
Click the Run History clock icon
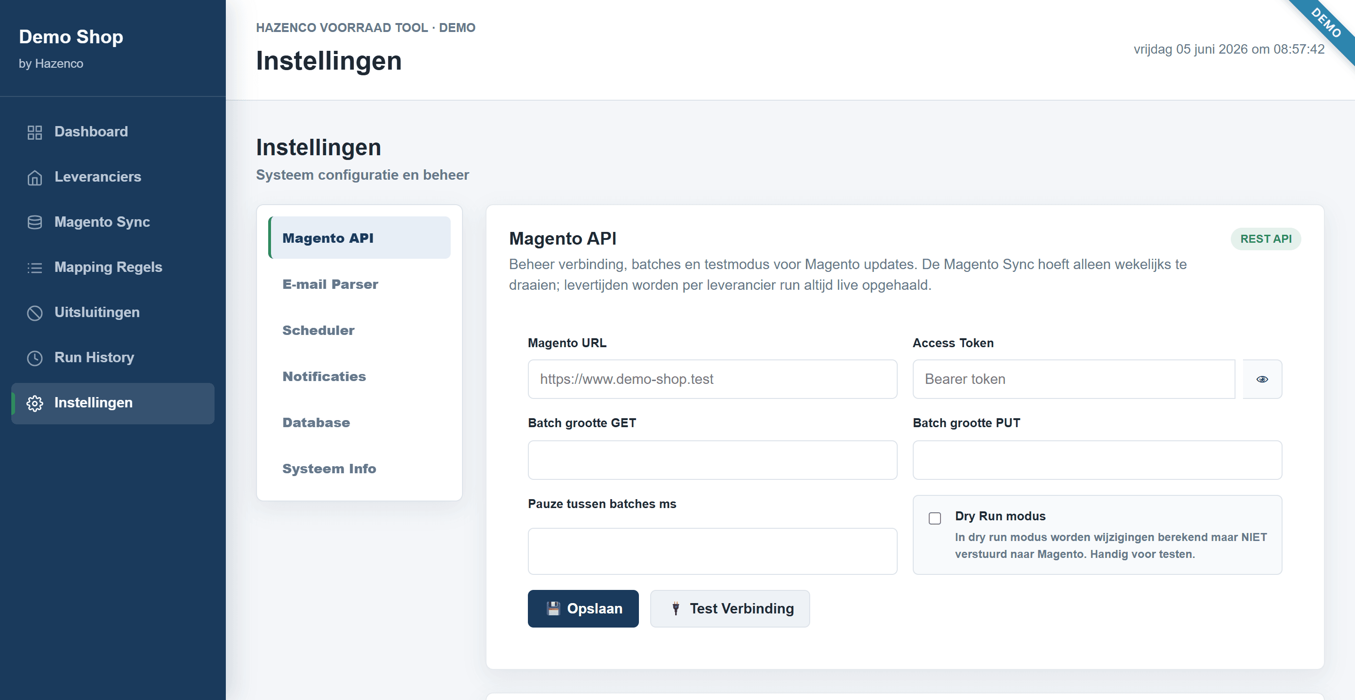click(35, 358)
